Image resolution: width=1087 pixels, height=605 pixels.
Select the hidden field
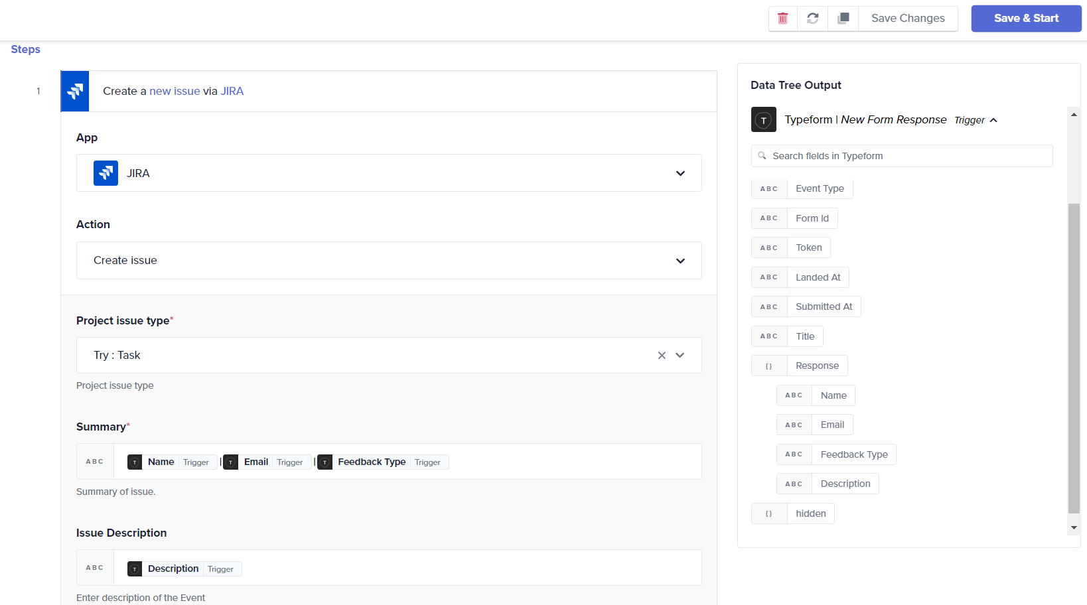793,513
